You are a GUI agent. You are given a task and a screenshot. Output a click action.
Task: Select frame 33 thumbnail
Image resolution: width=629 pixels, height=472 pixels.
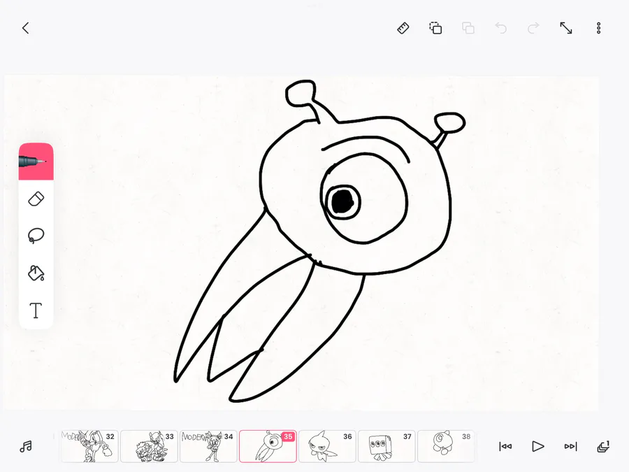click(149, 446)
